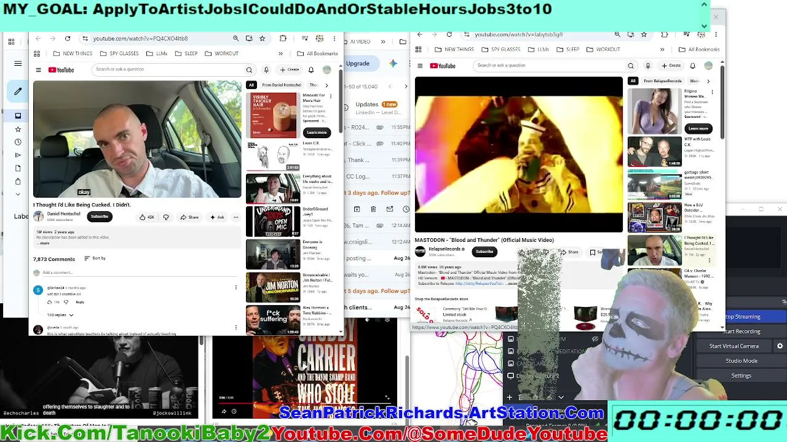Open the Sort by comments dropdown
Image resolution: width=787 pixels, height=442 pixels.
[x=95, y=258]
